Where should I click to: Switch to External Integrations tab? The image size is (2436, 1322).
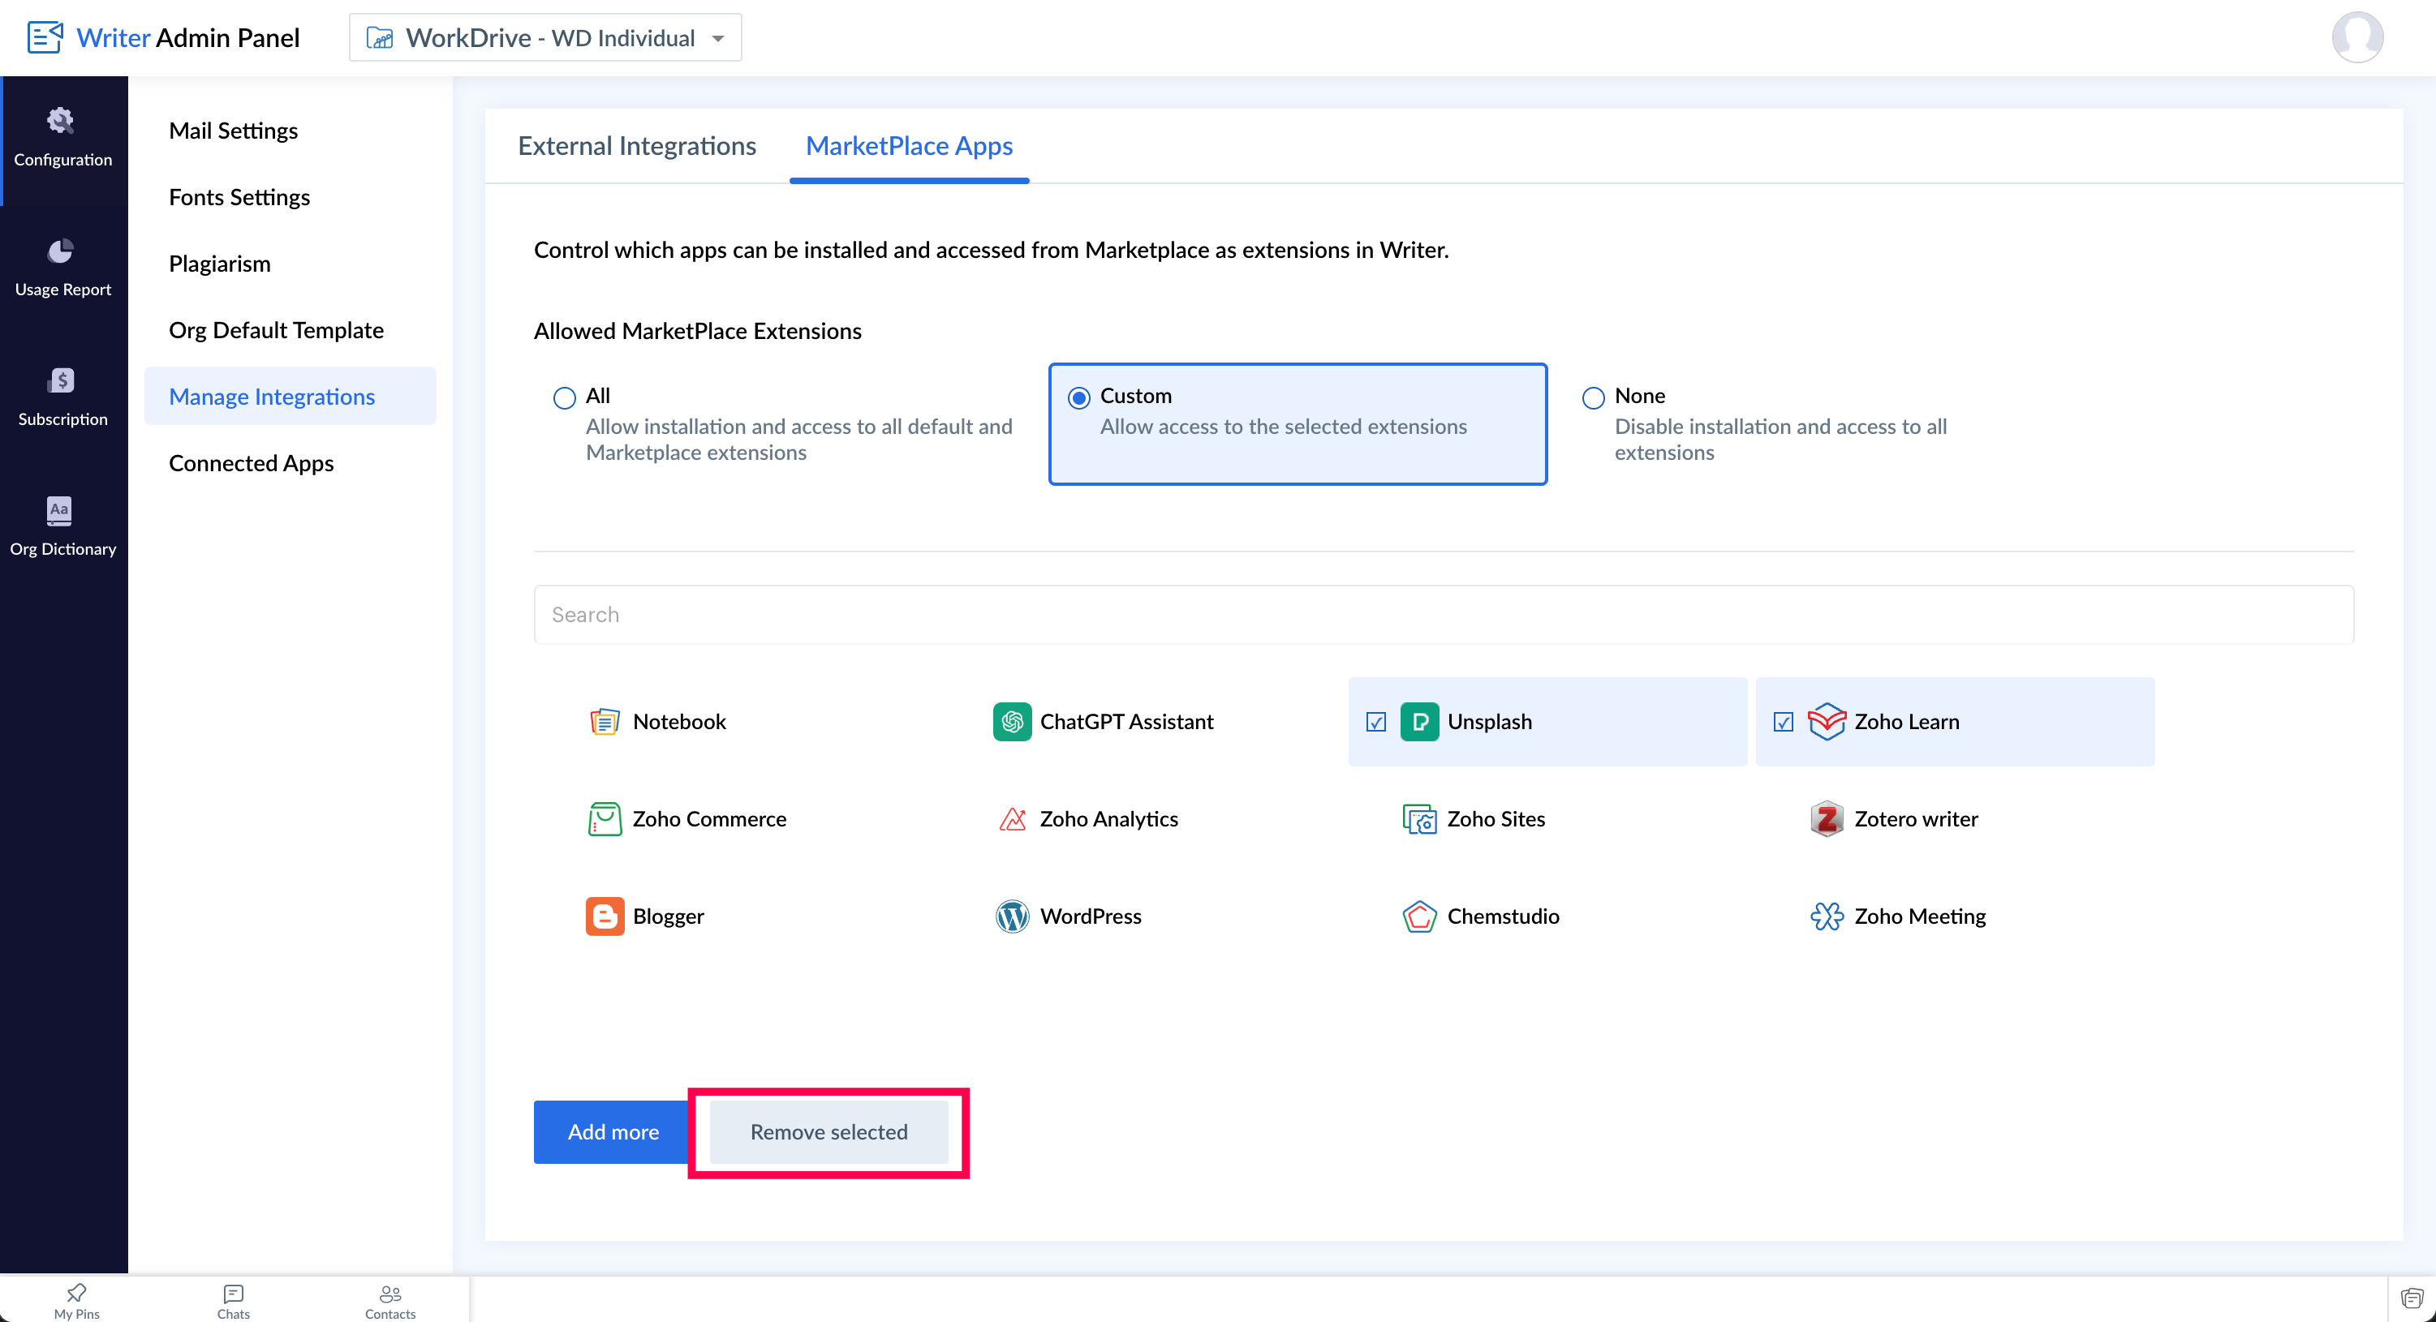click(x=636, y=147)
